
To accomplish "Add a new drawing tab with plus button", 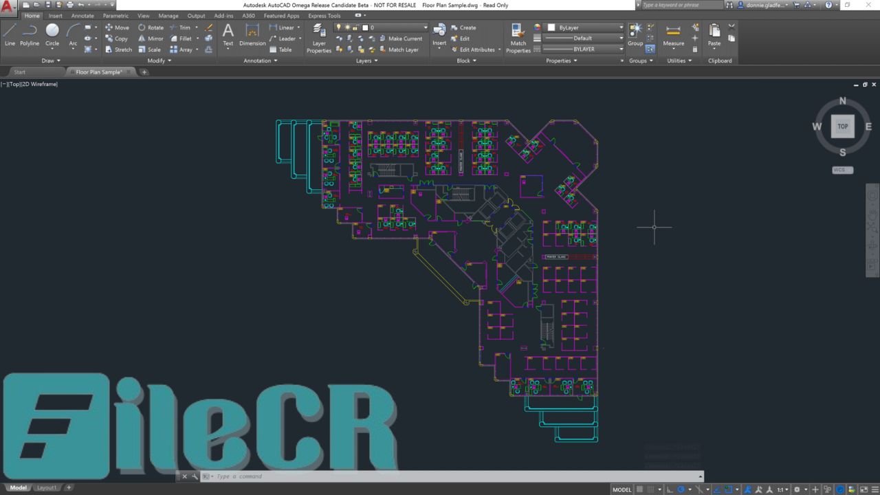I will point(144,71).
